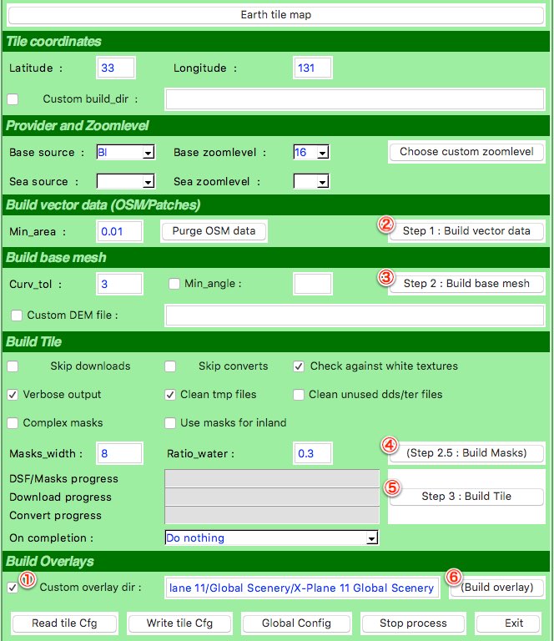Uncheck Verbose output
Image resolution: width=554 pixels, height=641 pixels.
[x=13, y=395]
